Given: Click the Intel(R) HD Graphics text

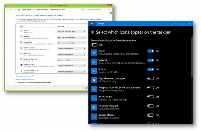Looking at the screenshot, I should (109, 118).
